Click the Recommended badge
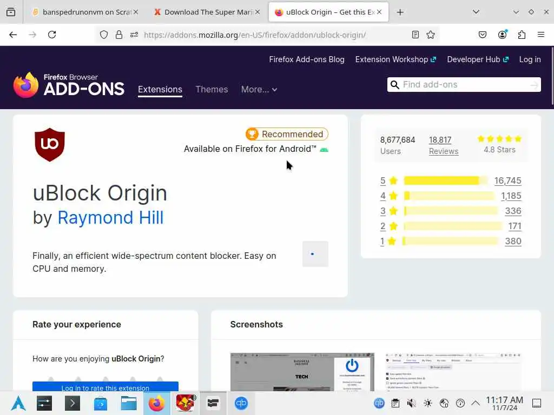This screenshot has height=415, width=554. point(287,134)
